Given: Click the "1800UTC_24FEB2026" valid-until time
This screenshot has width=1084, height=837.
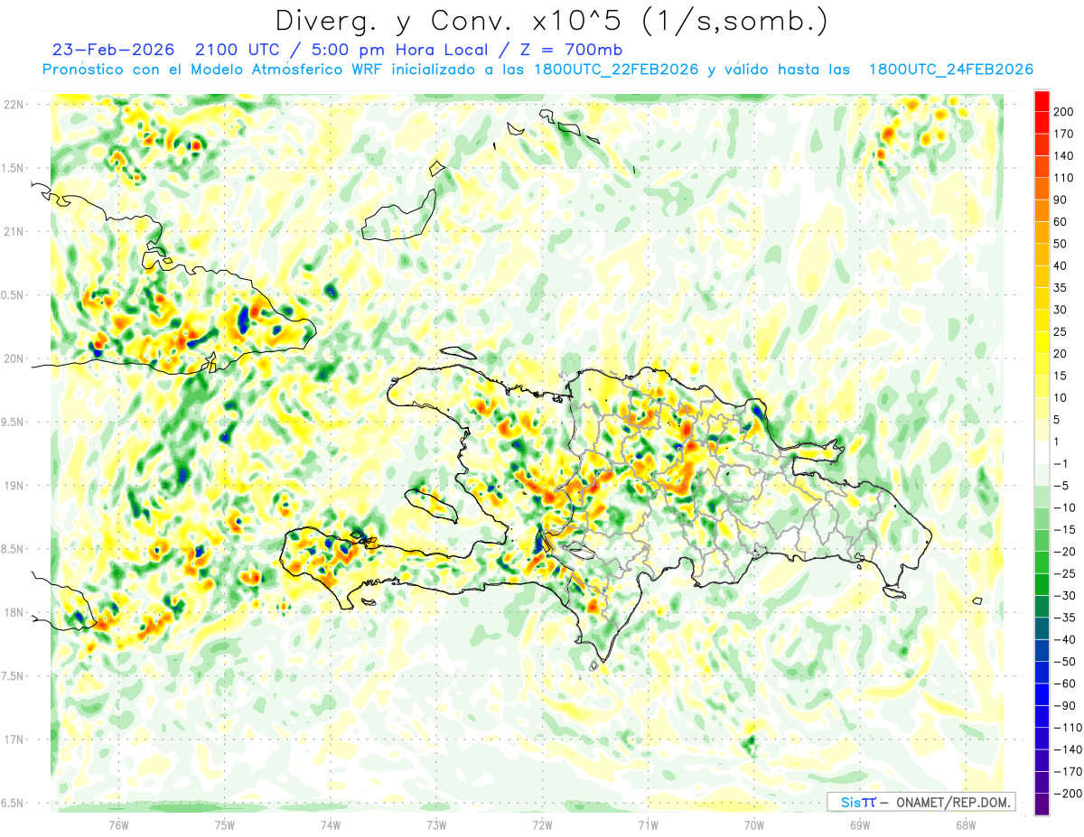Looking at the screenshot, I should (950, 70).
